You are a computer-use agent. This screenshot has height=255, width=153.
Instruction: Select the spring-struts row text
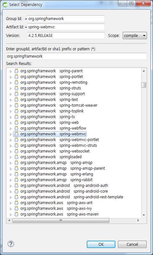(x=51, y=88)
